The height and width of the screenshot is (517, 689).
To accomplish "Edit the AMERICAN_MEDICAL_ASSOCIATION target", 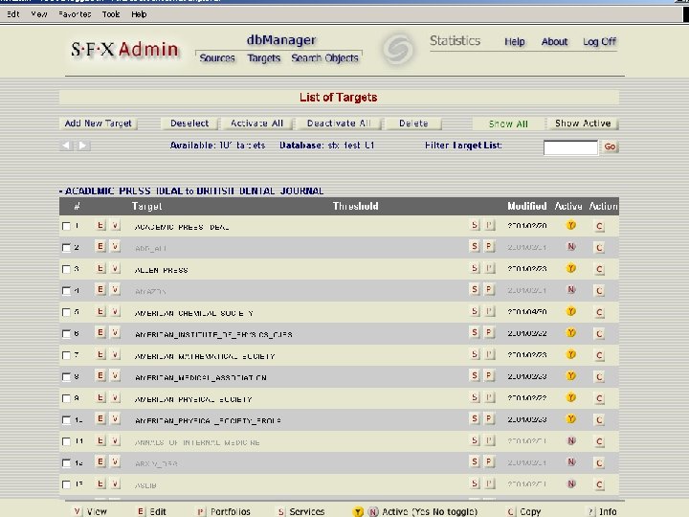I will click(100, 376).
